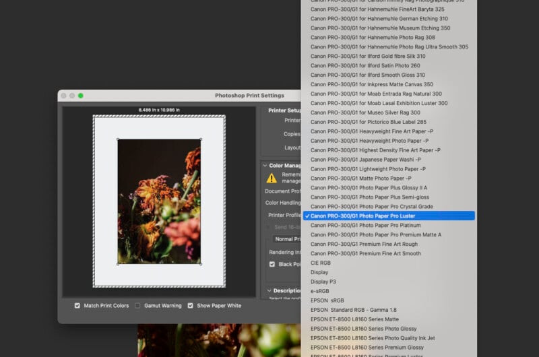Screen dimensions: 539x357
Task: Collapse the Color Management section
Action: click(x=265, y=166)
